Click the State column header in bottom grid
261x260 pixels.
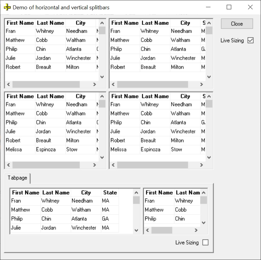point(110,193)
